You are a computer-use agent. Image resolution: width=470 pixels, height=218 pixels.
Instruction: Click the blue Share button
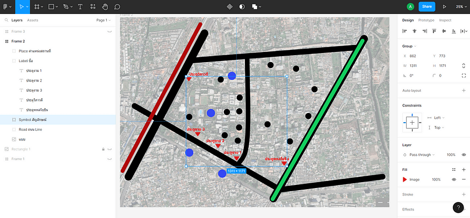tap(426, 7)
